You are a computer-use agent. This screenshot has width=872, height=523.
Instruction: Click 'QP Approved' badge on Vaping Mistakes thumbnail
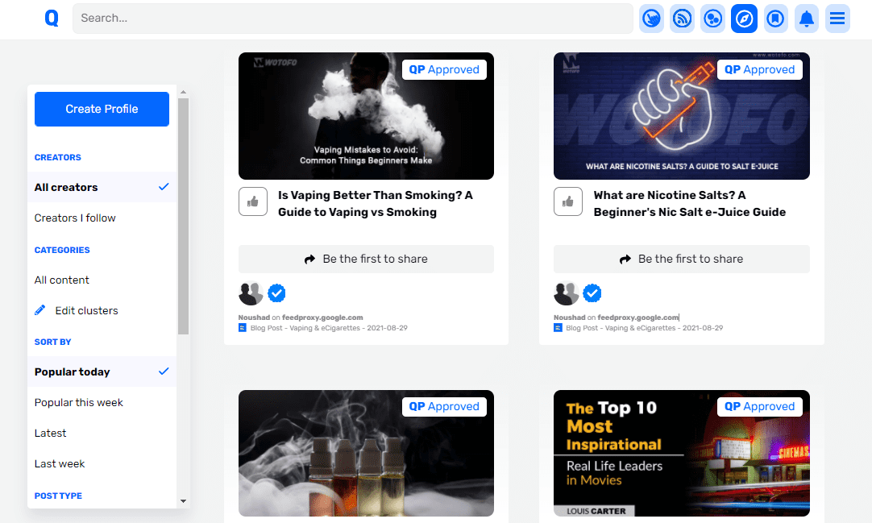444,69
